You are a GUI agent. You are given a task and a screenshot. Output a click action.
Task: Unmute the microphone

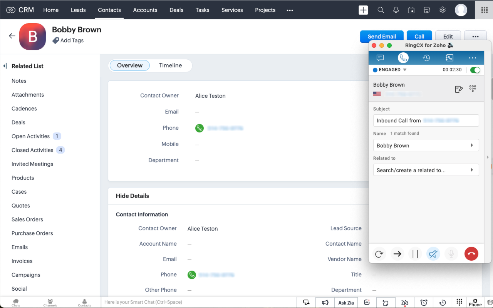tap(451, 254)
